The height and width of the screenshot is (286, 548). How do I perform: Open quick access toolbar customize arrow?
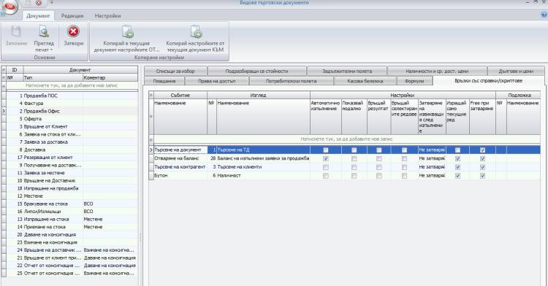51,3
